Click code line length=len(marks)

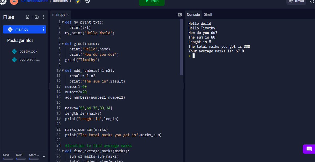[83, 113]
